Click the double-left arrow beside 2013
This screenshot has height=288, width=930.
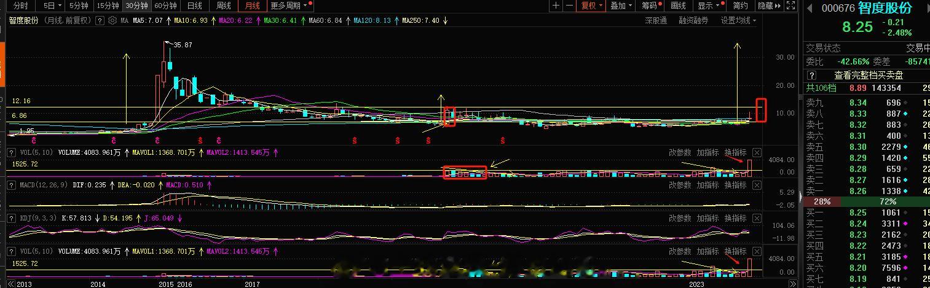(x=11, y=284)
